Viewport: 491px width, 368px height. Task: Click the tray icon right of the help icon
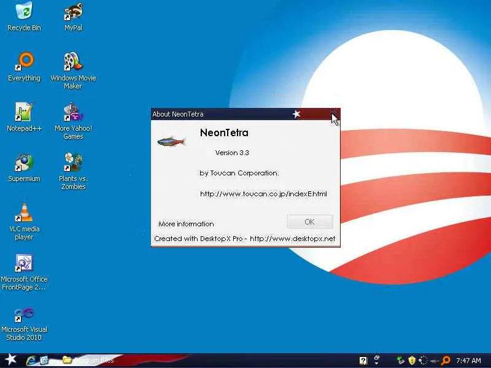pos(377,360)
